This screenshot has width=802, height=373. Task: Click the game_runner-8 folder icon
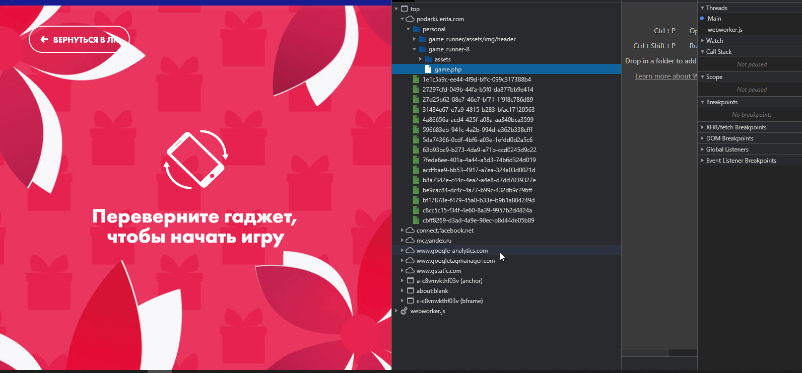[423, 49]
